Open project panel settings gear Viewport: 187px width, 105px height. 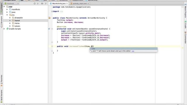[x=42, y=3]
